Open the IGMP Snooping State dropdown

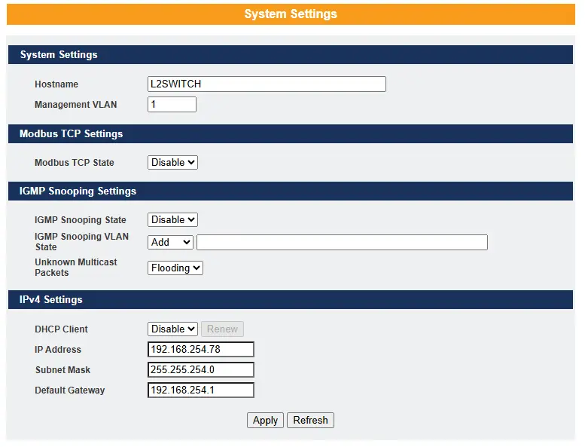tap(172, 219)
